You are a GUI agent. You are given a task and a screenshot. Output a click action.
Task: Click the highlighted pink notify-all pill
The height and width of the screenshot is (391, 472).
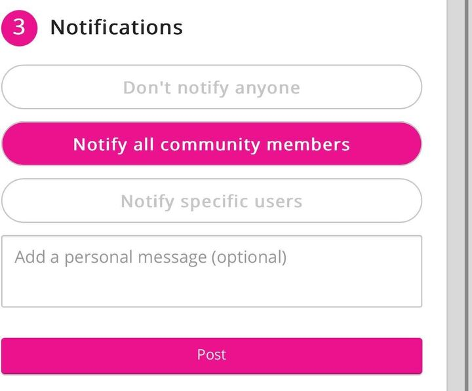[211, 144]
